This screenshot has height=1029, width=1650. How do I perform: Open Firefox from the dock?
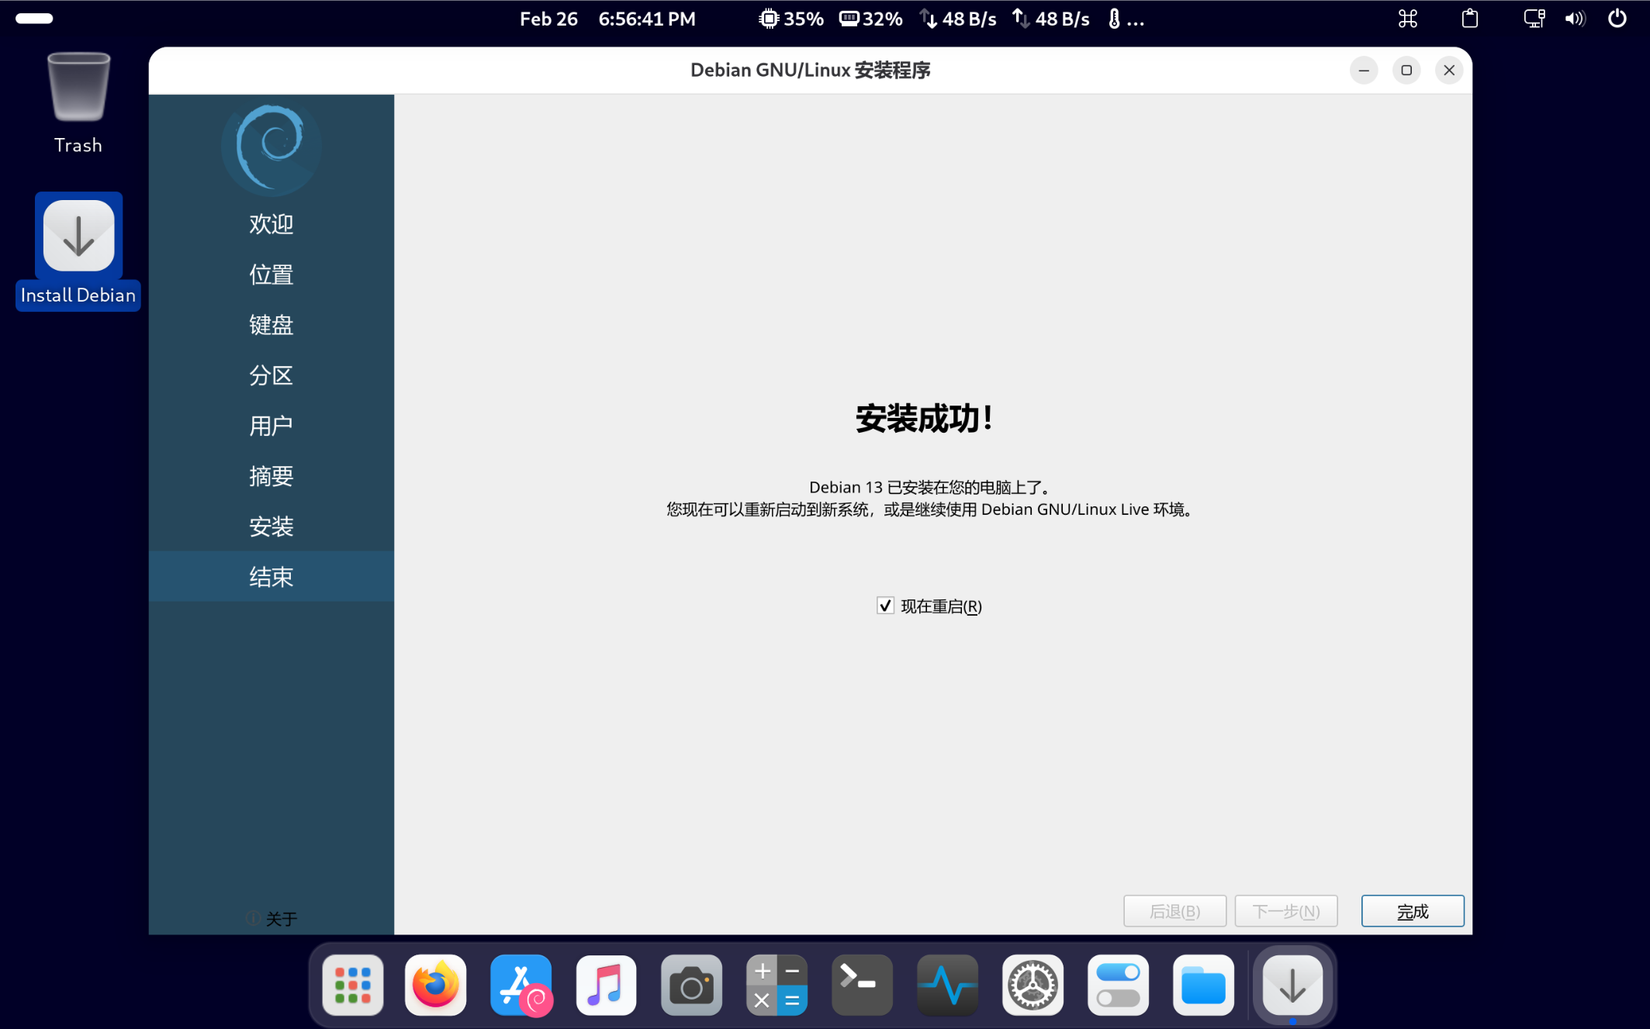tap(434, 985)
